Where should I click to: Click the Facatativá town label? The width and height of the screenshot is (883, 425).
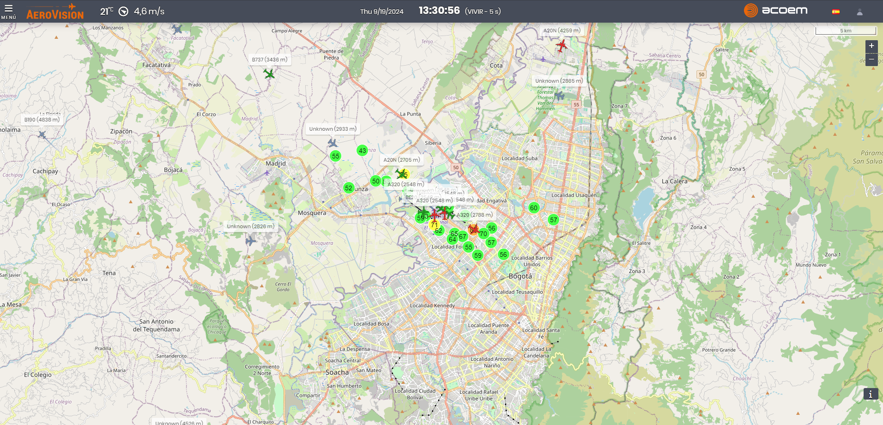157,65
